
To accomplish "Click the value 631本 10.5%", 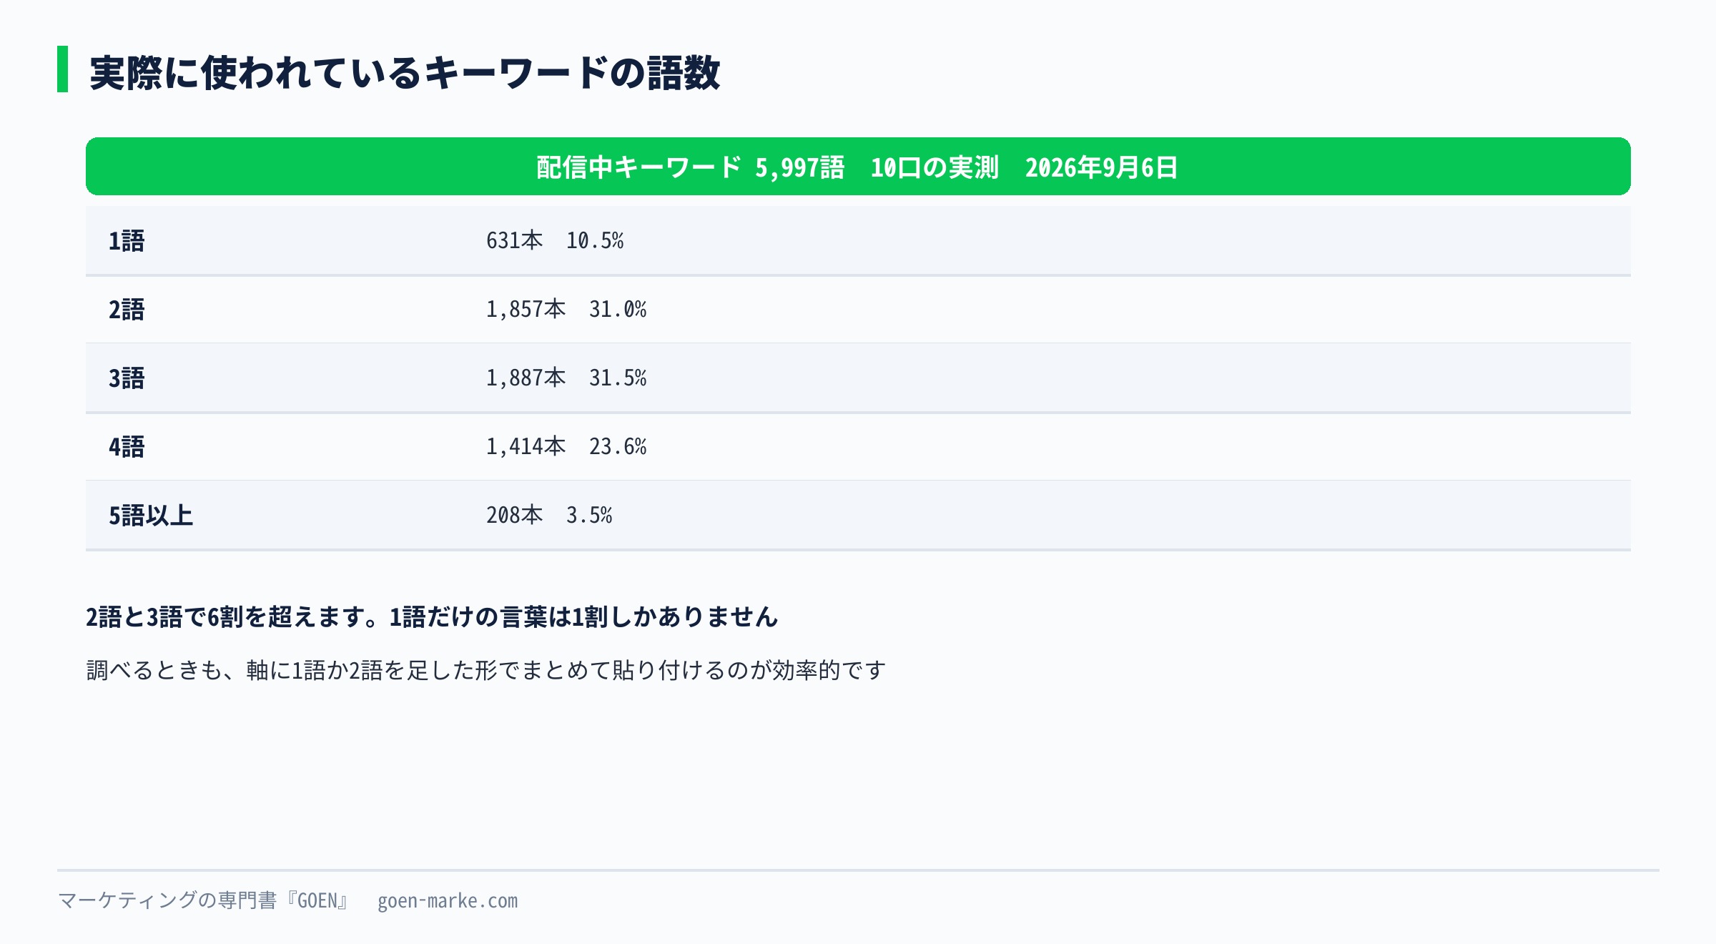I will [x=555, y=241].
